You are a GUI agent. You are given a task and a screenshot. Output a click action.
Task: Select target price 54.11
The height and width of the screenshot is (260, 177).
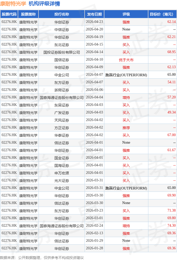coord(172,82)
